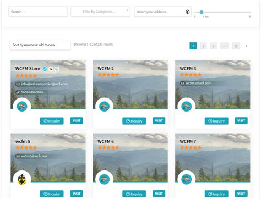Visit the WCFM Store
This screenshot has height=199, width=261.
pos(77,121)
